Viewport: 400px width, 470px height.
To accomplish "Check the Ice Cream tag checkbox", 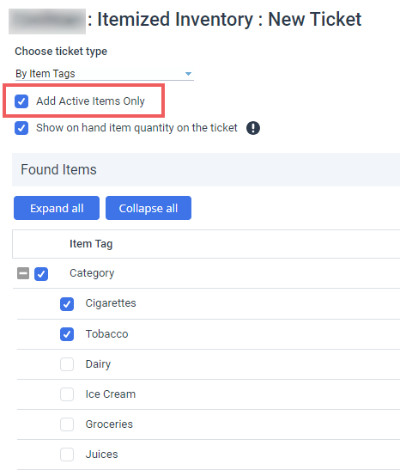I will pos(67,394).
